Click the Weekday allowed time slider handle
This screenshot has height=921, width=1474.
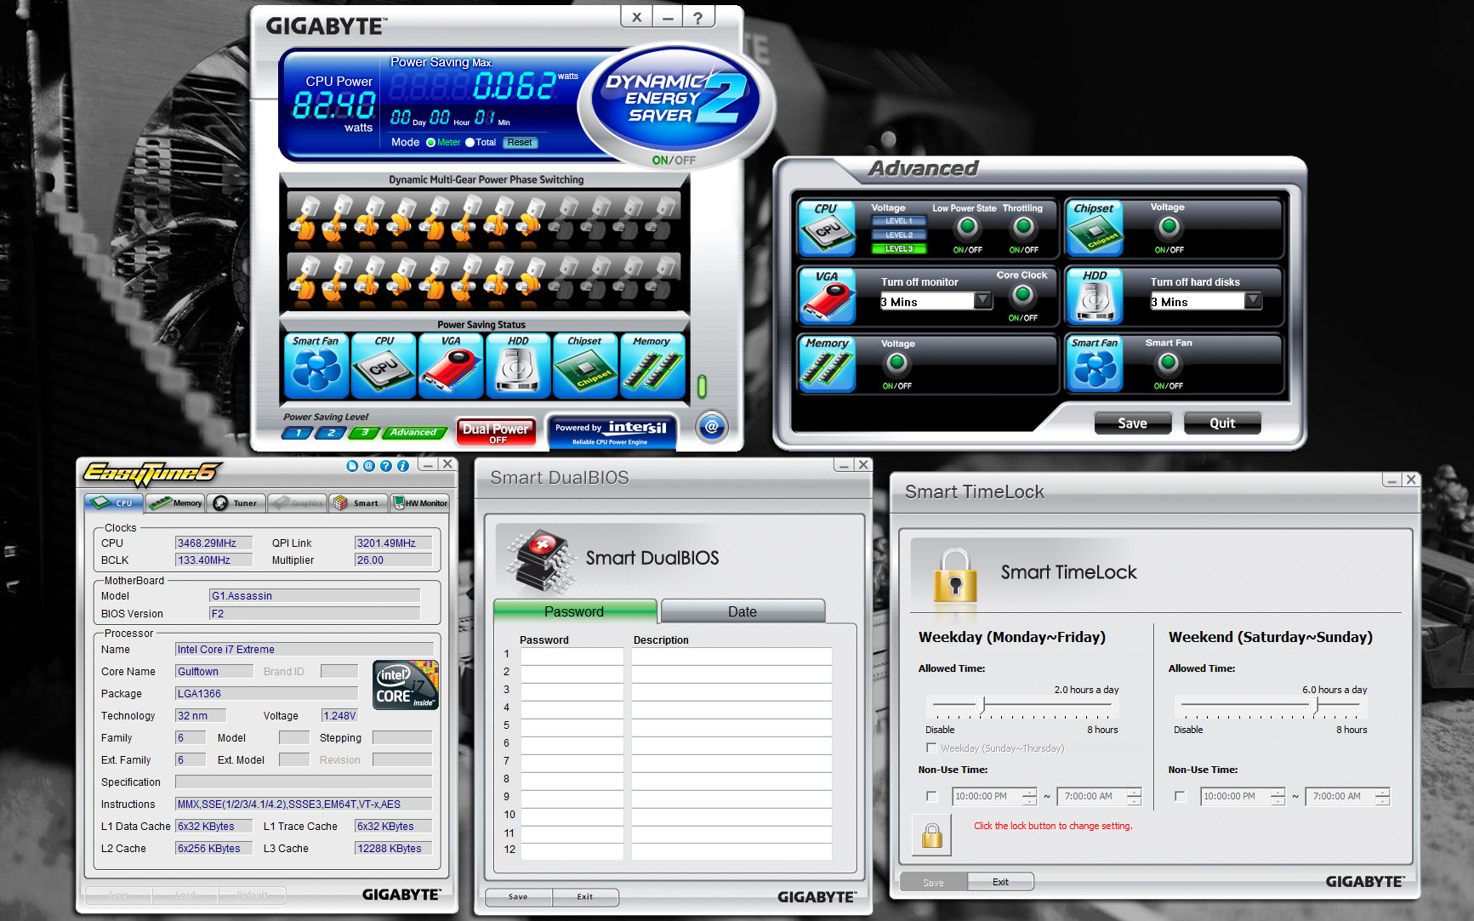point(982,705)
